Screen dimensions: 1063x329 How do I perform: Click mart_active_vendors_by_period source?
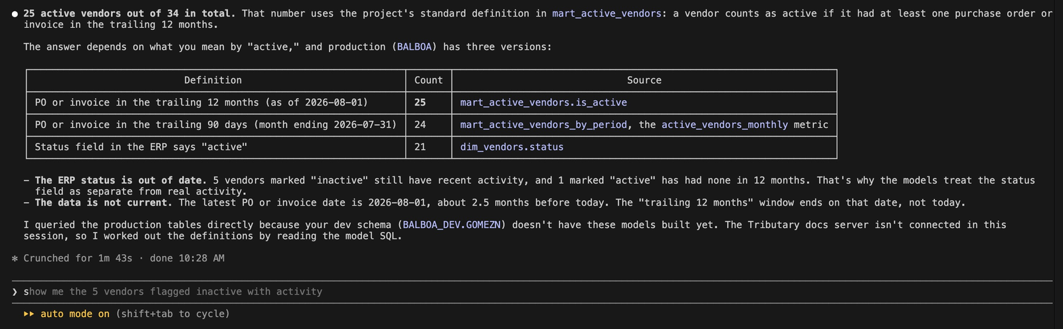coord(543,125)
